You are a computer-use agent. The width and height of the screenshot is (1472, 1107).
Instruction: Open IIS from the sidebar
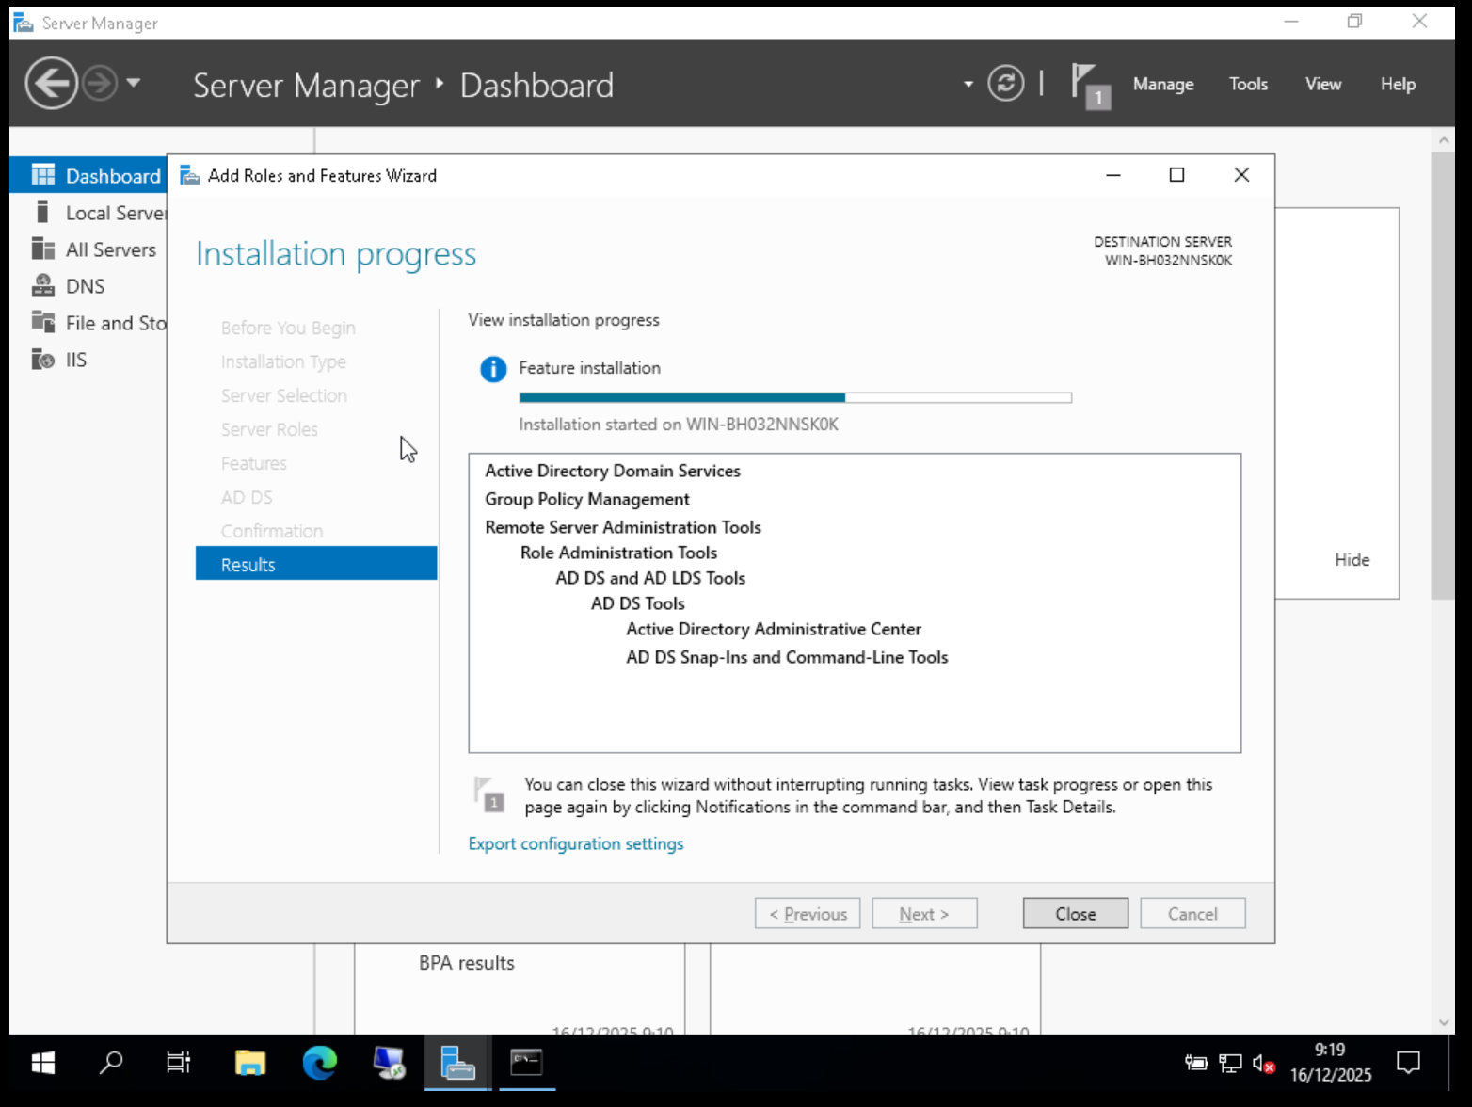(x=75, y=360)
